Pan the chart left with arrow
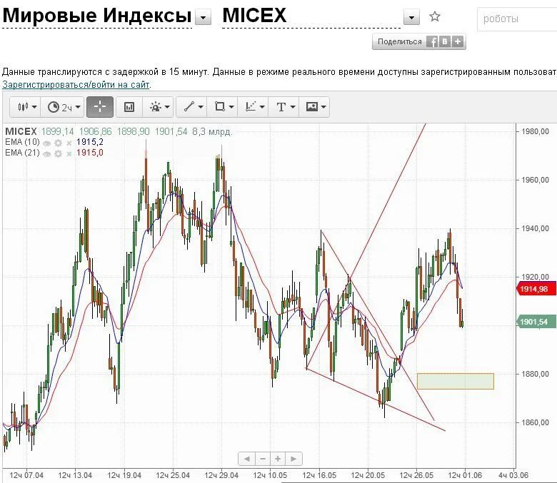Image resolution: width=557 pixels, height=483 pixels. point(246,459)
